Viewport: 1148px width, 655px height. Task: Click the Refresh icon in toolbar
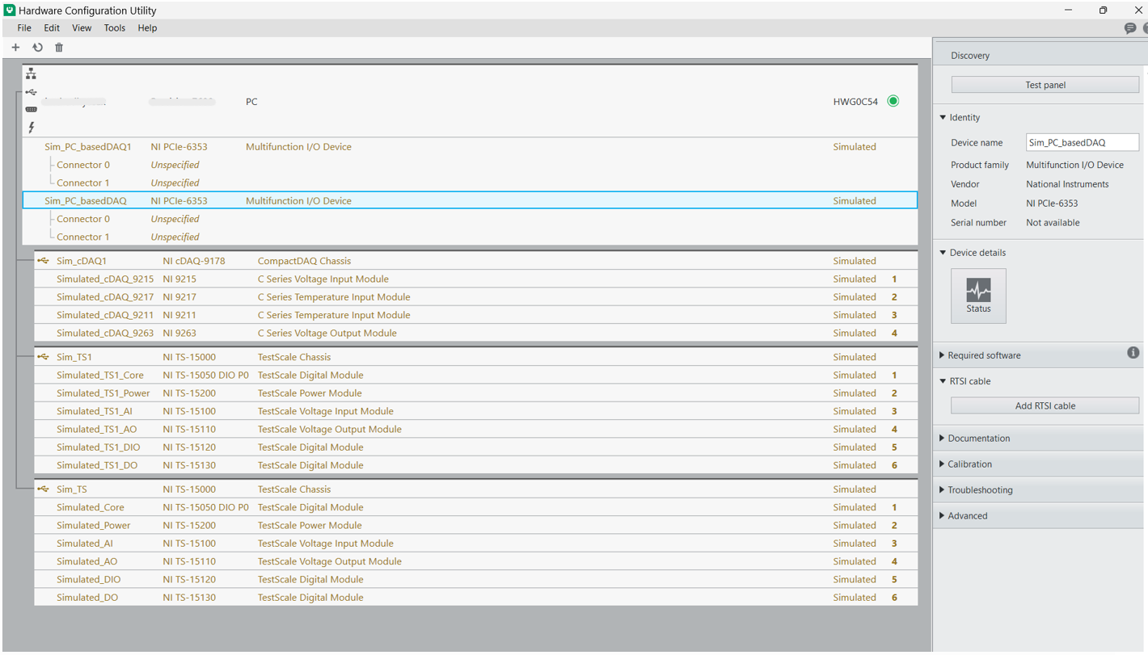37,48
